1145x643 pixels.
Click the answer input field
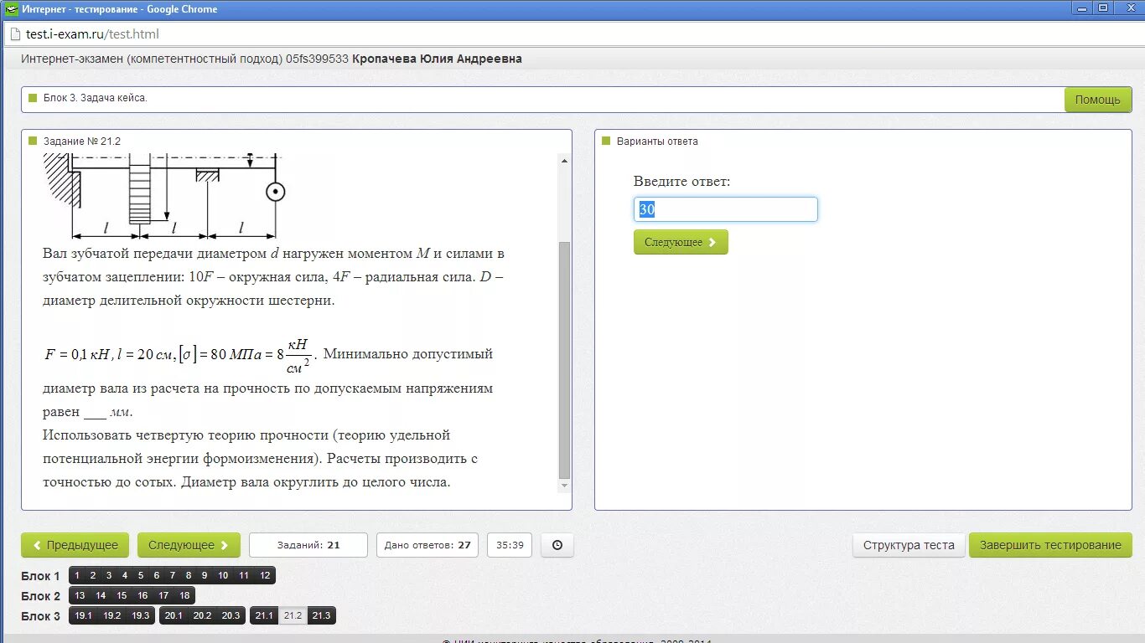tap(726, 209)
